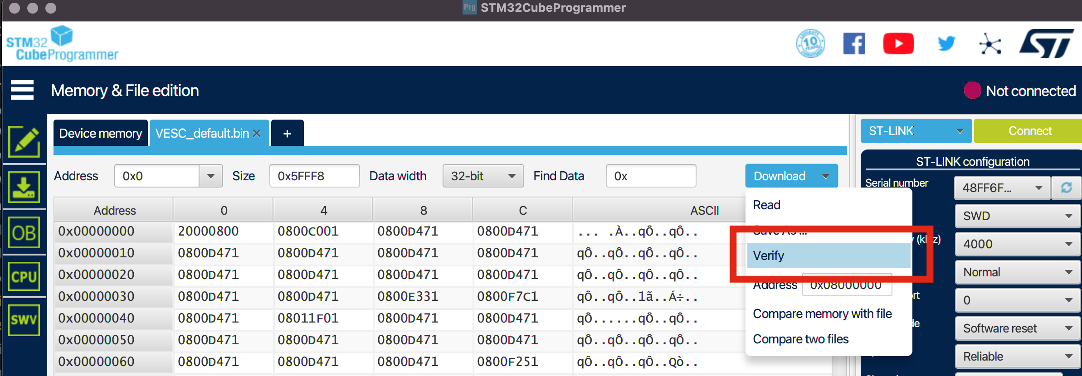Click row address 0x00000050
Image resolution: width=1082 pixels, height=376 pixels.
click(x=114, y=340)
